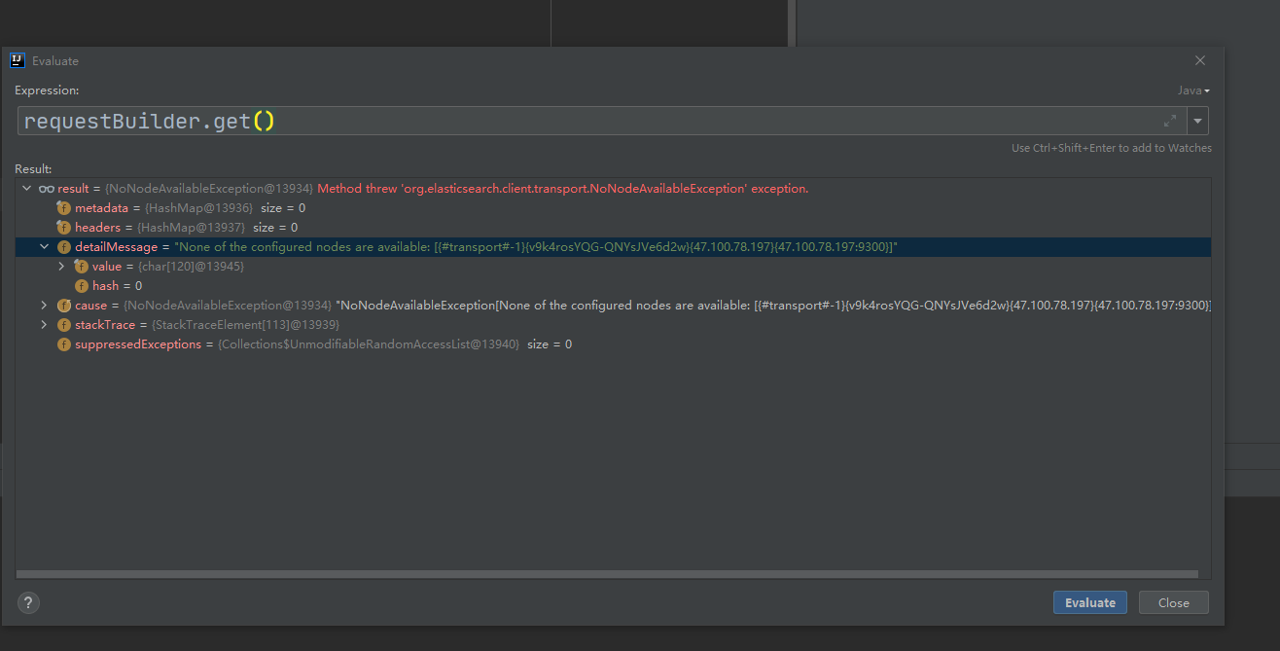Select the result NoNodeAvailableException row text
This screenshot has height=651, width=1280.
pos(433,189)
